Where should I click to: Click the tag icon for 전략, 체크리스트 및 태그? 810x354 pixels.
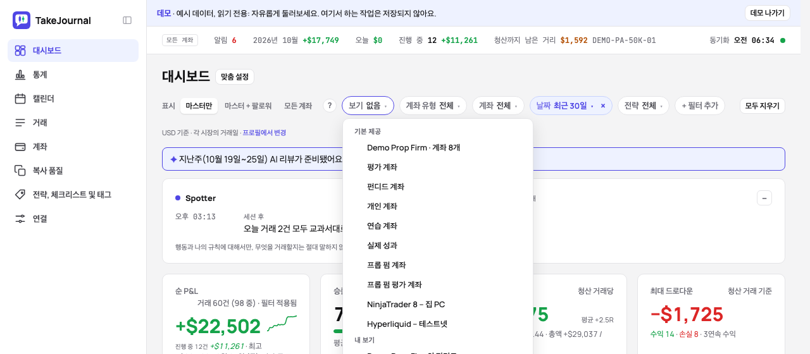(x=20, y=195)
